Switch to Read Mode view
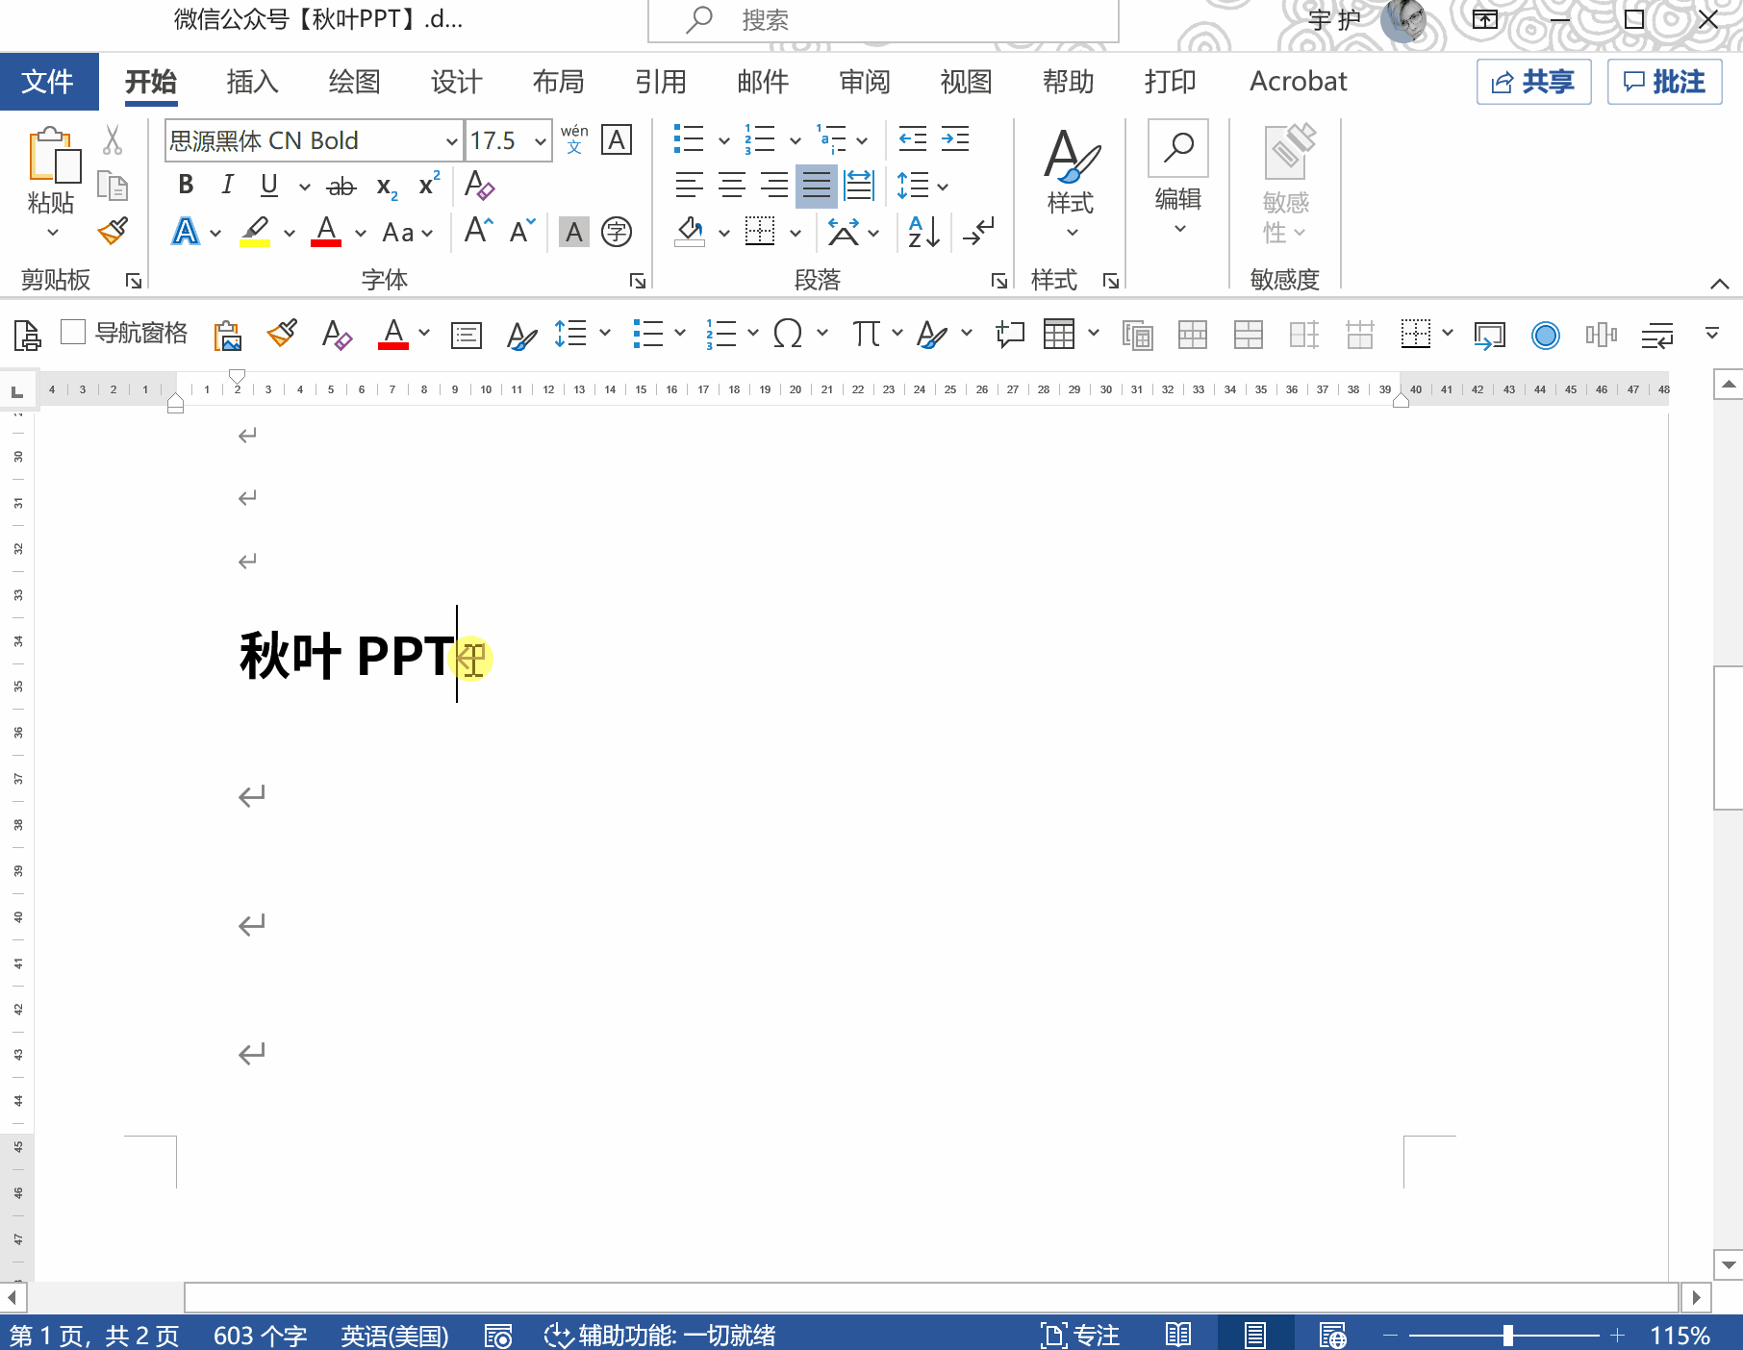Image resolution: width=1743 pixels, height=1350 pixels. pyautogui.click(x=1178, y=1335)
